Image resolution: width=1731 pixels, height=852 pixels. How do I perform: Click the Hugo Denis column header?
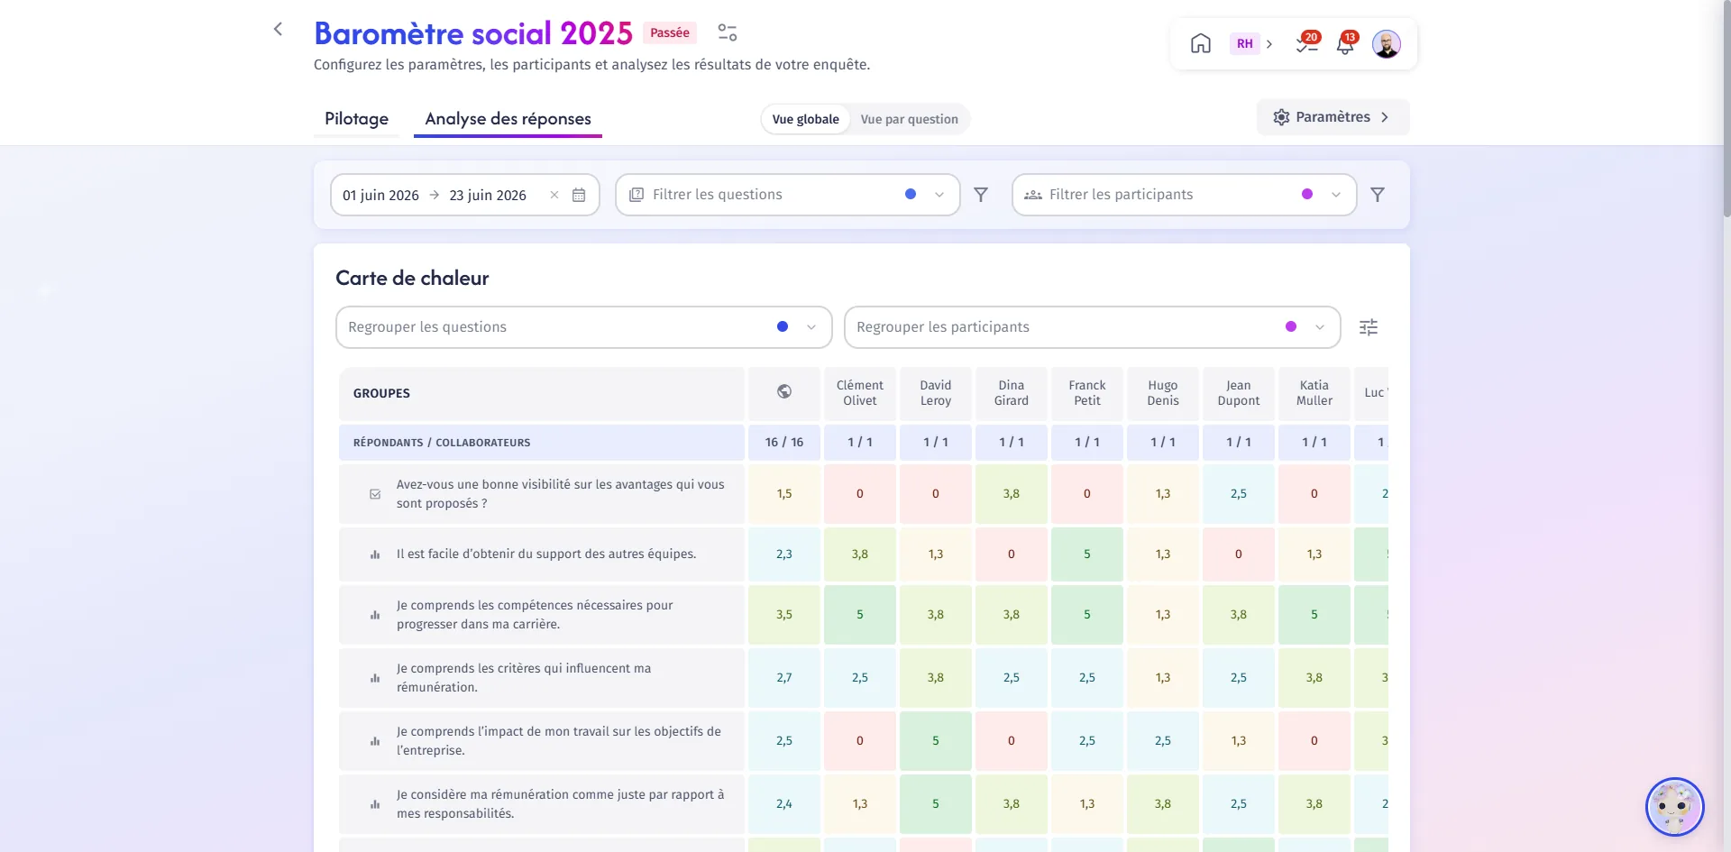1163,393
